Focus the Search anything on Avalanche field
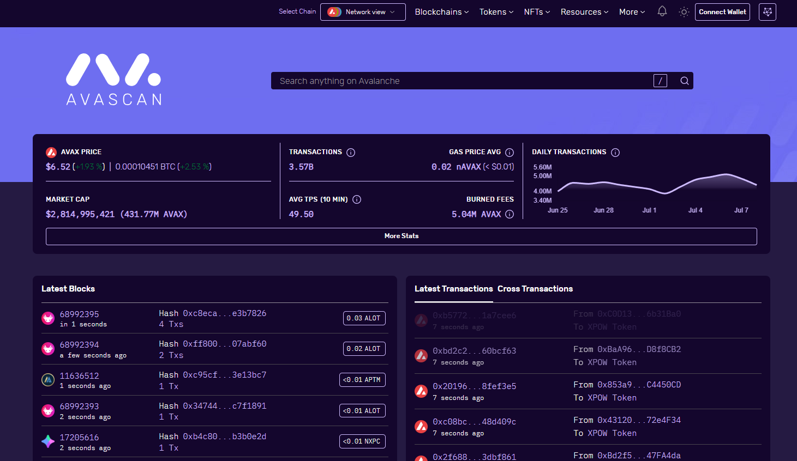797x461 pixels. pyautogui.click(x=464, y=81)
